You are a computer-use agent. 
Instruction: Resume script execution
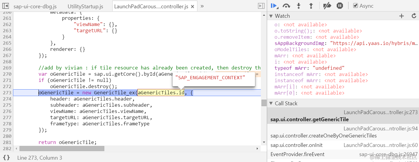coord(274,6)
